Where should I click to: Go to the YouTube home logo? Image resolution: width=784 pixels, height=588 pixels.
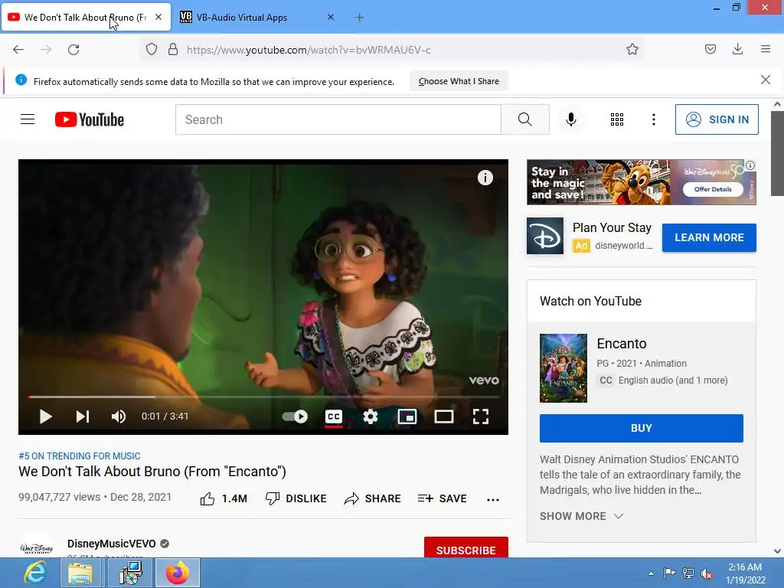coord(90,119)
